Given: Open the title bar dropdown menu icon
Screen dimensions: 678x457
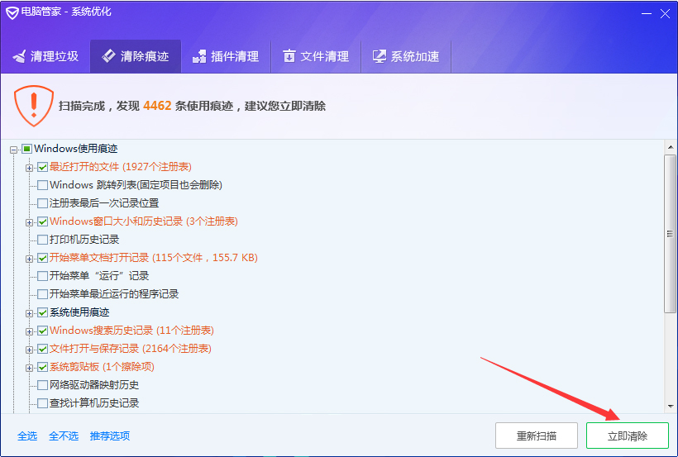Looking at the screenshot, I should (x=646, y=12).
